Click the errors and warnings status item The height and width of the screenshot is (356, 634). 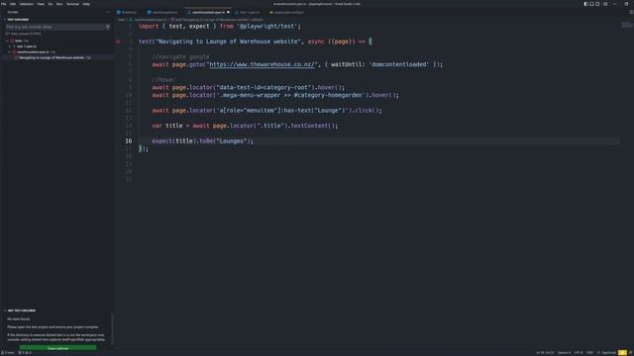point(24,353)
